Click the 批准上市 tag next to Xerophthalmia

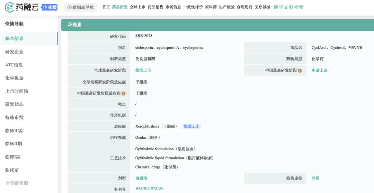(192, 126)
